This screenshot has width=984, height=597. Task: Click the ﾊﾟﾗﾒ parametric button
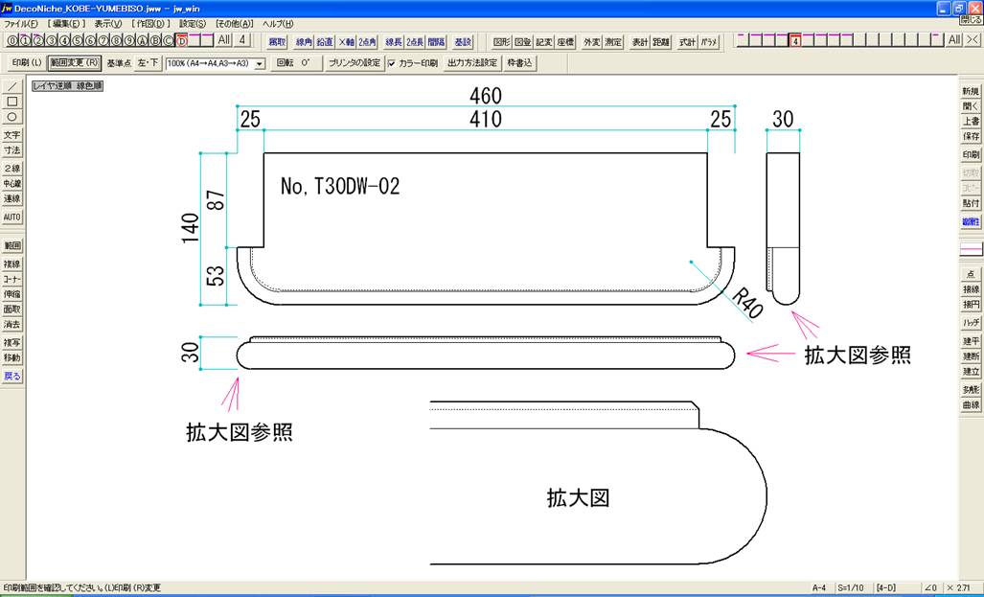708,42
